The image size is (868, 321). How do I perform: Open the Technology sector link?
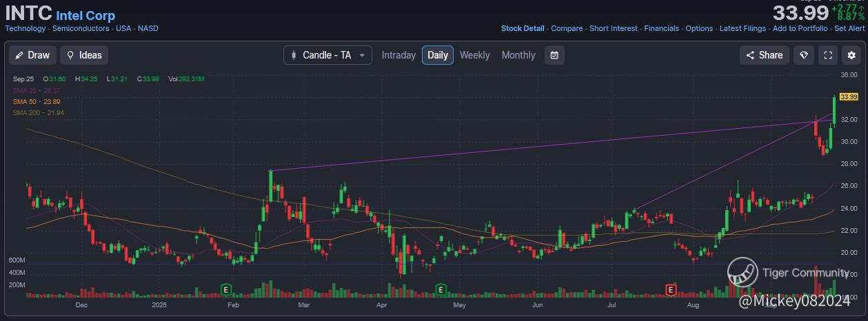[x=26, y=28]
